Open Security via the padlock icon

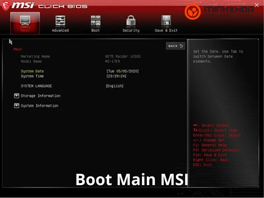pos(131,21)
